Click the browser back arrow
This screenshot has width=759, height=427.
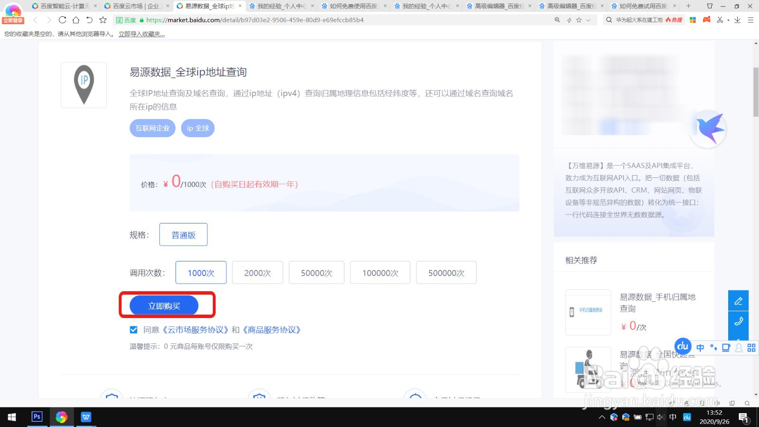point(35,20)
